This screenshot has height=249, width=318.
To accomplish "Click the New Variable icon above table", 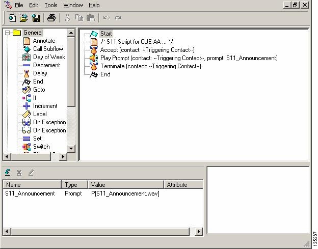I will coord(8,173).
